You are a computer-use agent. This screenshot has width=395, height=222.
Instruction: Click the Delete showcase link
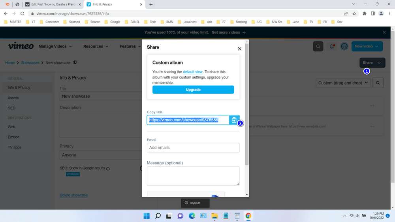point(73,195)
